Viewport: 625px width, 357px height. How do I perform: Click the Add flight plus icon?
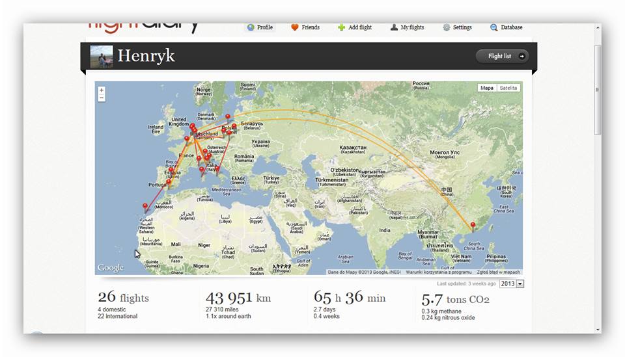click(341, 27)
